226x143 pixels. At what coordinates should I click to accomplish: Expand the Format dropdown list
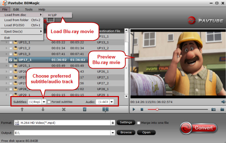point(113,123)
